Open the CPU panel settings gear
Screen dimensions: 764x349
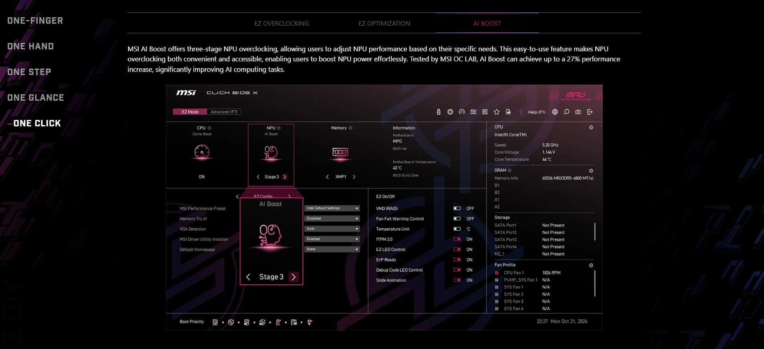click(591, 128)
